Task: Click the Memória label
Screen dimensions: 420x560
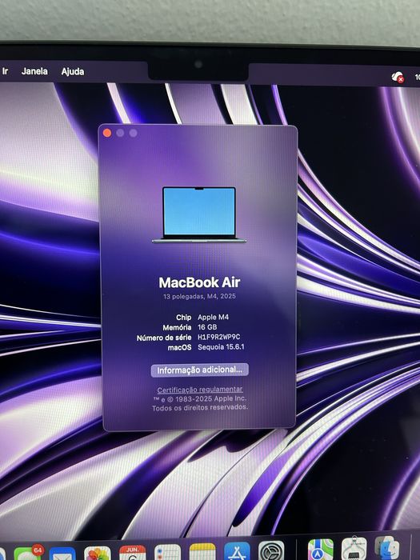Action: click(x=177, y=327)
